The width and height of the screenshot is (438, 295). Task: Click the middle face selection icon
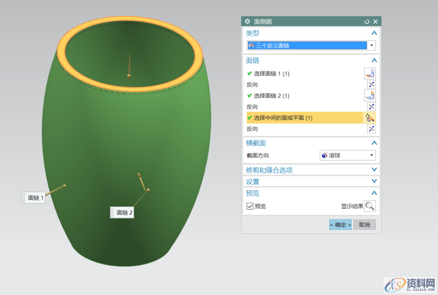370,118
